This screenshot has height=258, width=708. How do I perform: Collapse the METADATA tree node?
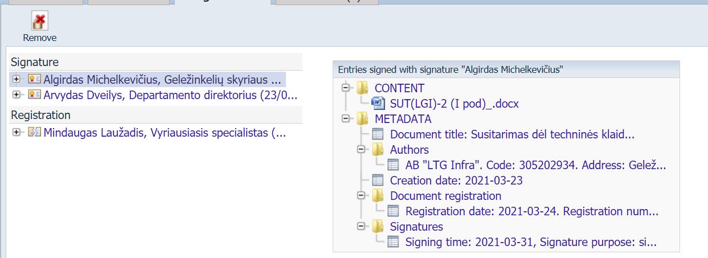345,119
